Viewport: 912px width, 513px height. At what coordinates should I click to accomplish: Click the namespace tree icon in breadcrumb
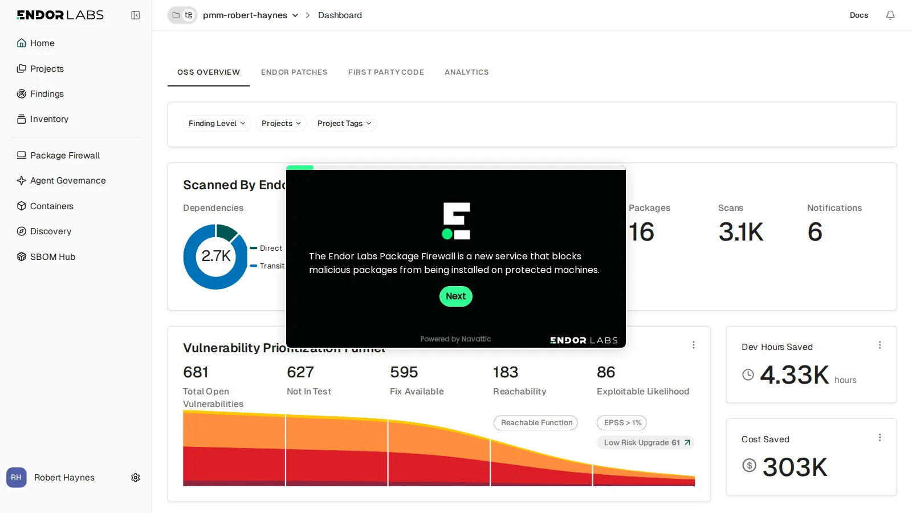point(189,15)
